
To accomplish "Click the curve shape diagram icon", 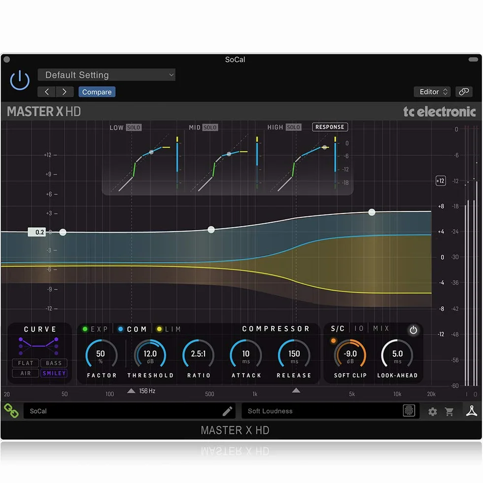I will 38,346.
